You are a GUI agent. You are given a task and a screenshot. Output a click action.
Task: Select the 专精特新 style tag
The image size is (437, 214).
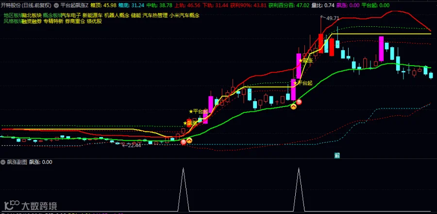(53, 21)
